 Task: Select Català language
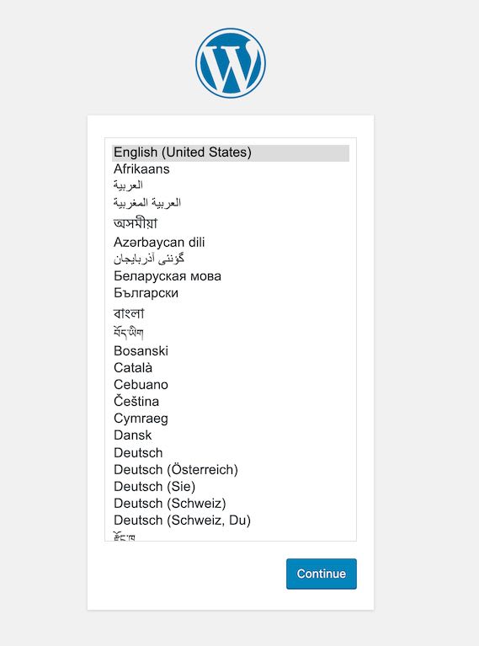tap(230, 368)
